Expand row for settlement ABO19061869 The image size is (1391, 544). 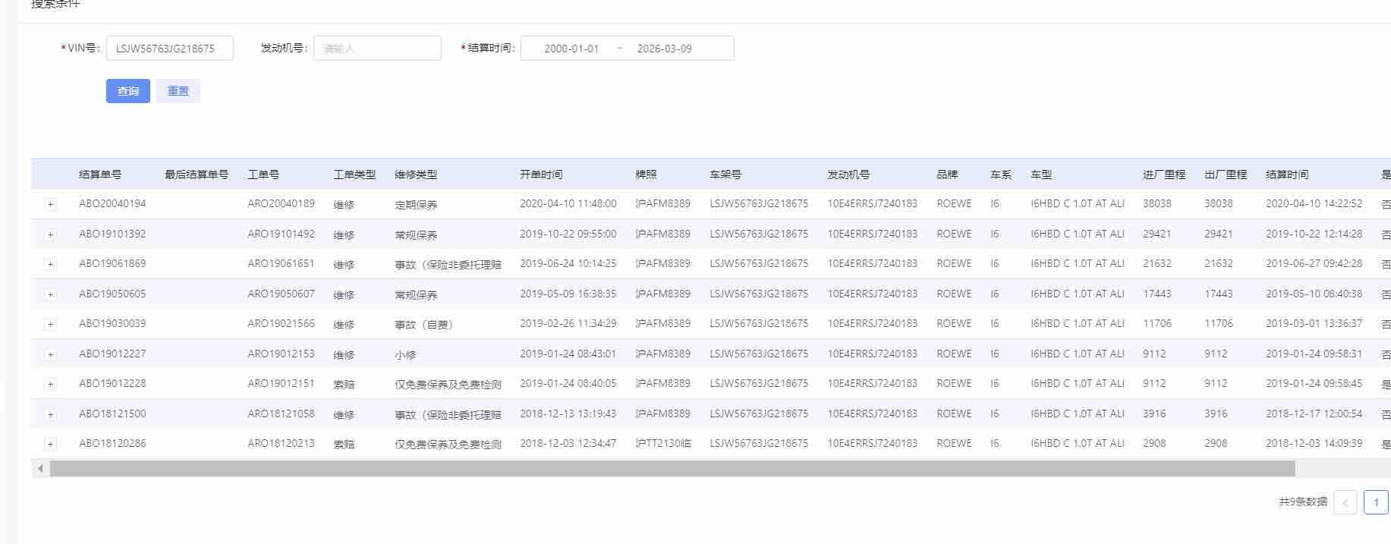pyautogui.click(x=50, y=264)
